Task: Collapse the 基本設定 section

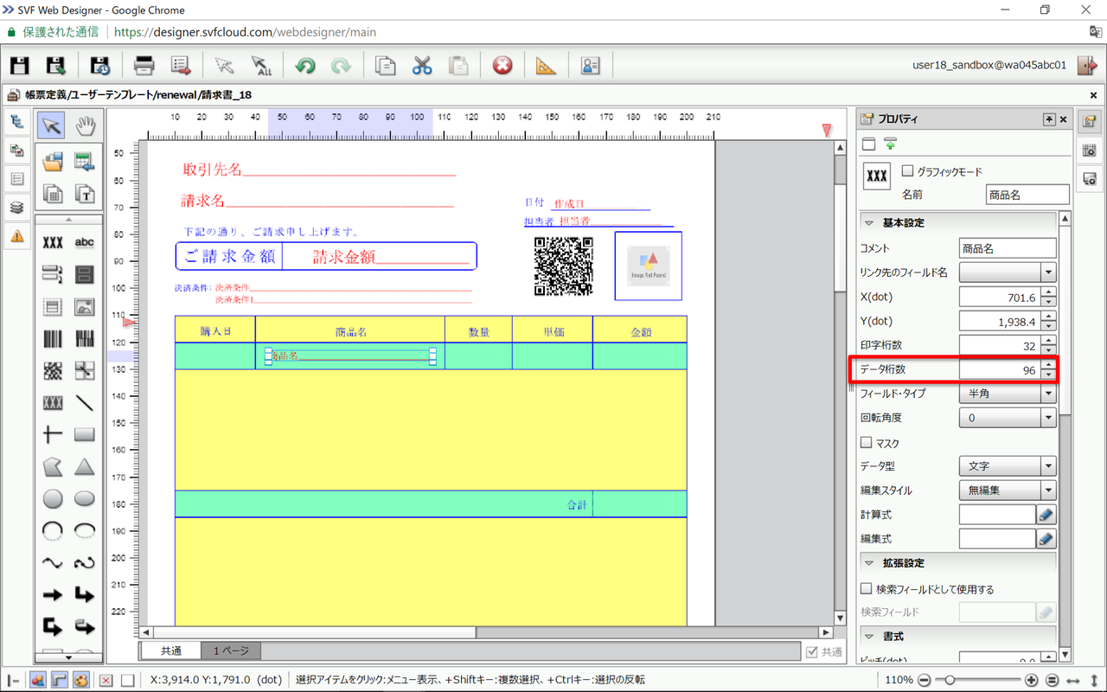Action: click(869, 222)
